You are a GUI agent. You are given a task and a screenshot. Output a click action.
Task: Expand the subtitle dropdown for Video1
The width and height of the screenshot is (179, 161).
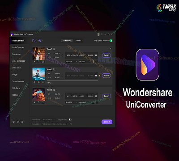coord(72,61)
